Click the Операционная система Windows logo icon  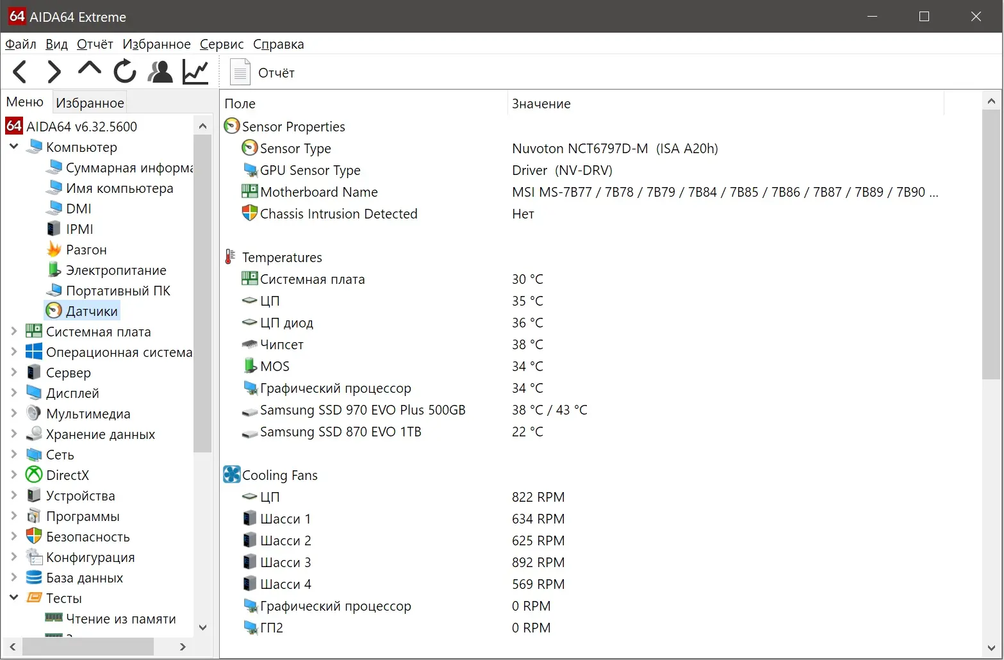[34, 352]
